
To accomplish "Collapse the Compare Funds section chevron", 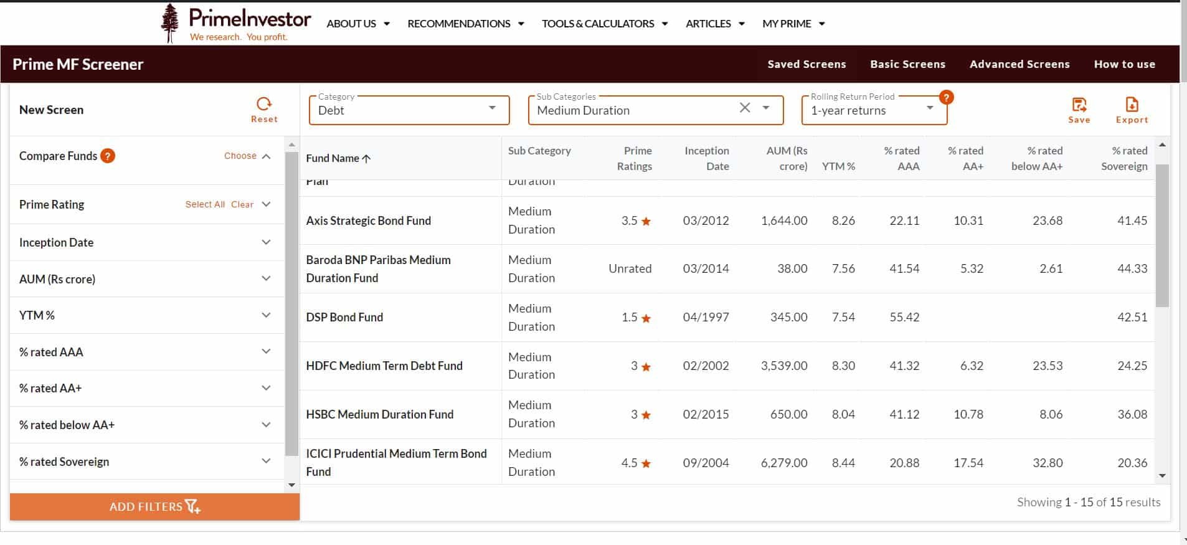I will (267, 156).
